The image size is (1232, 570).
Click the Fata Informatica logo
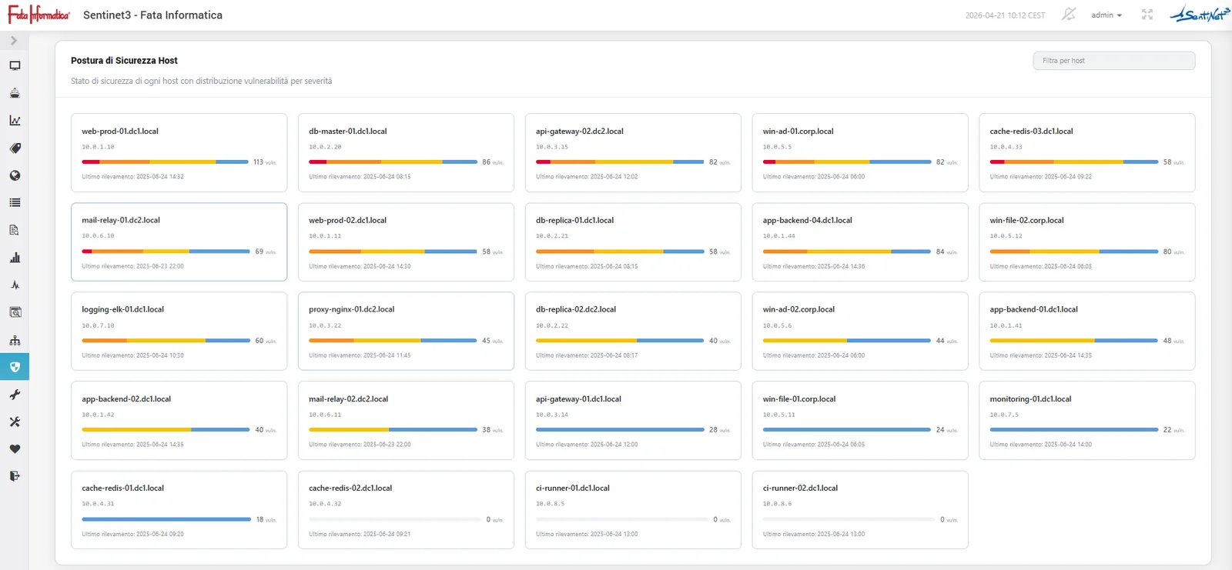38,15
